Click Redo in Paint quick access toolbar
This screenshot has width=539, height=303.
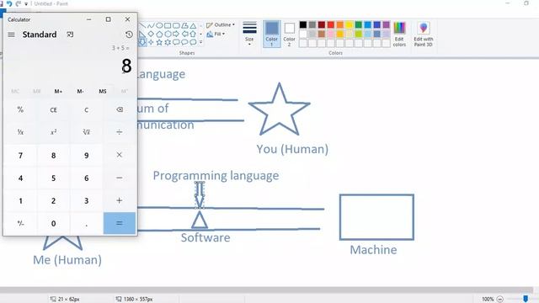19,3
